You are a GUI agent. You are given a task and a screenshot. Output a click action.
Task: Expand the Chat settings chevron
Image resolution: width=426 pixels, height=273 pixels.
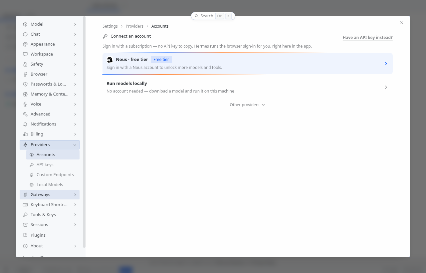point(75,34)
